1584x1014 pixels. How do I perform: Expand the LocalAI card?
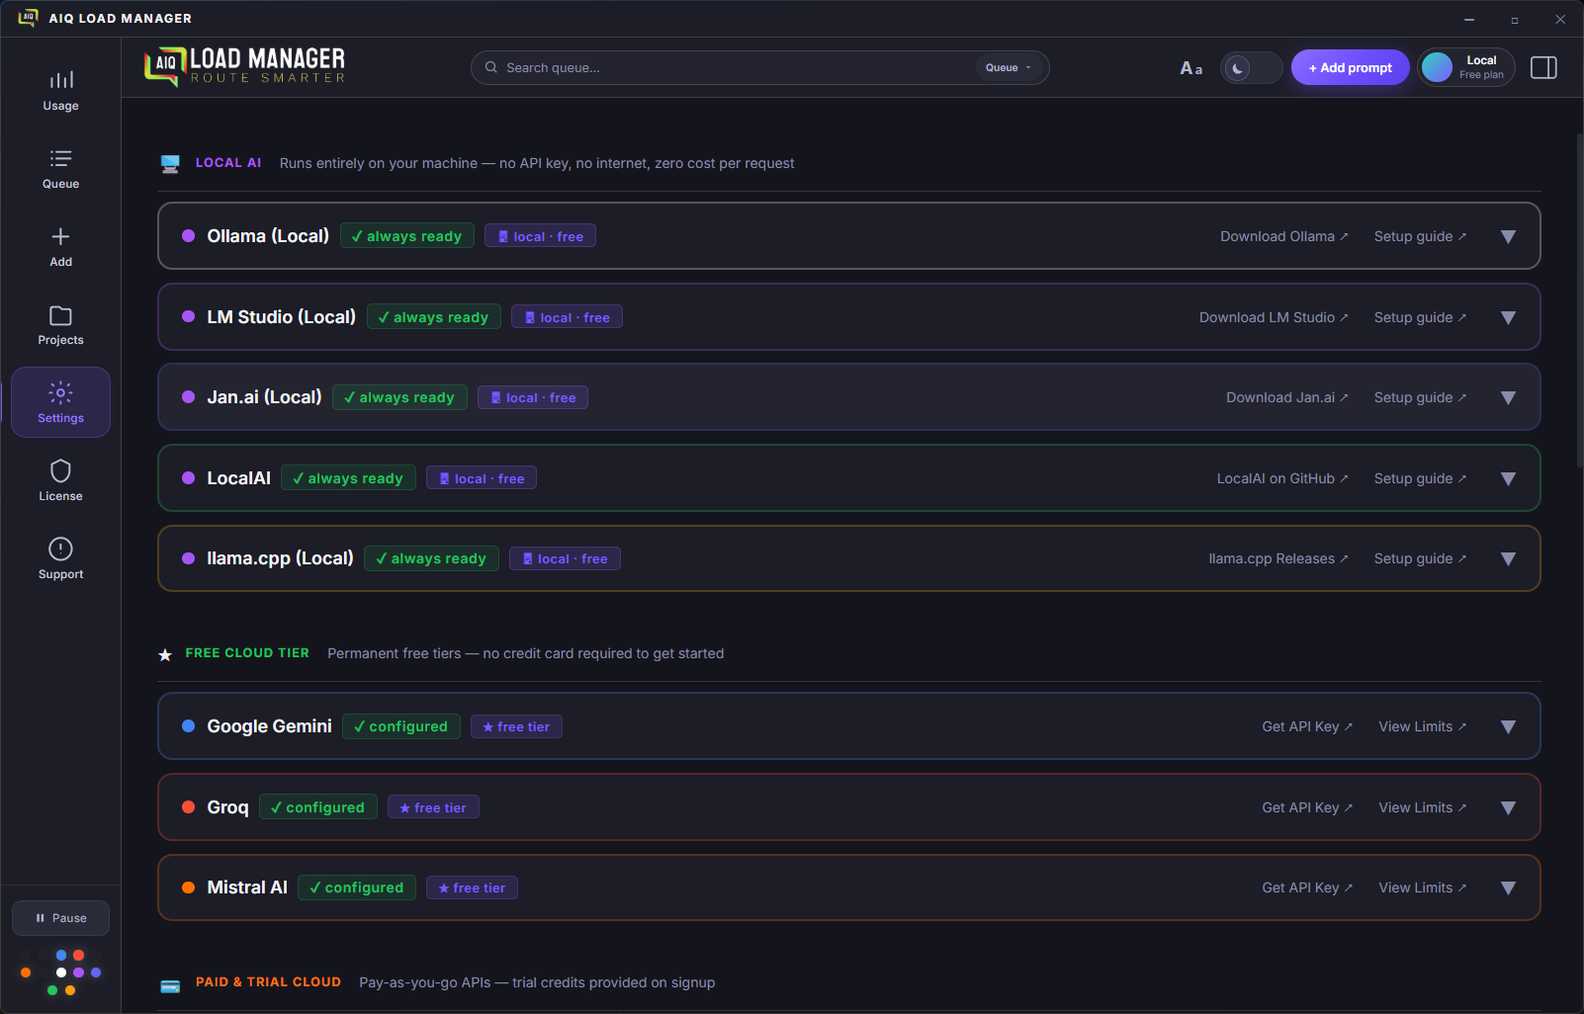point(1508,478)
